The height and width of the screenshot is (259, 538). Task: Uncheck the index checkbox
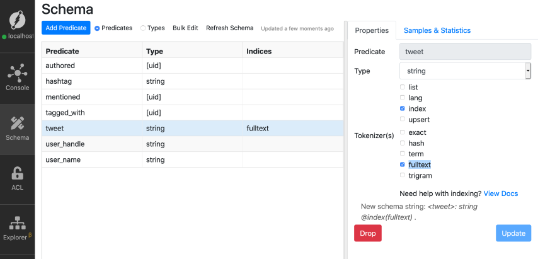(403, 108)
